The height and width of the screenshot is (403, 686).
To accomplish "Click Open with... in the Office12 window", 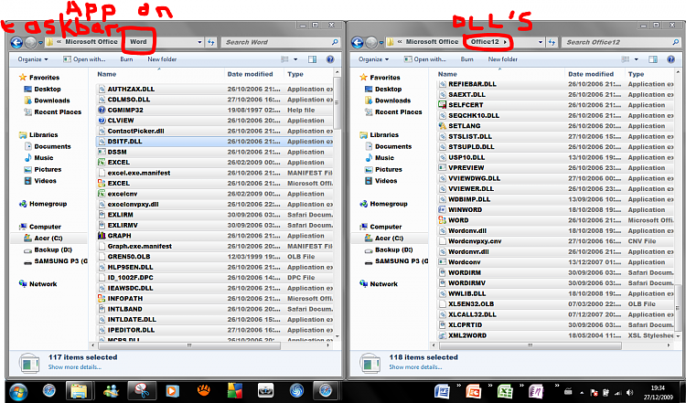I will click(x=424, y=59).
